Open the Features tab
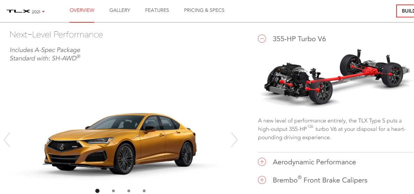The width and height of the screenshot is (414, 194). pyautogui.click(x=157, y=10)
